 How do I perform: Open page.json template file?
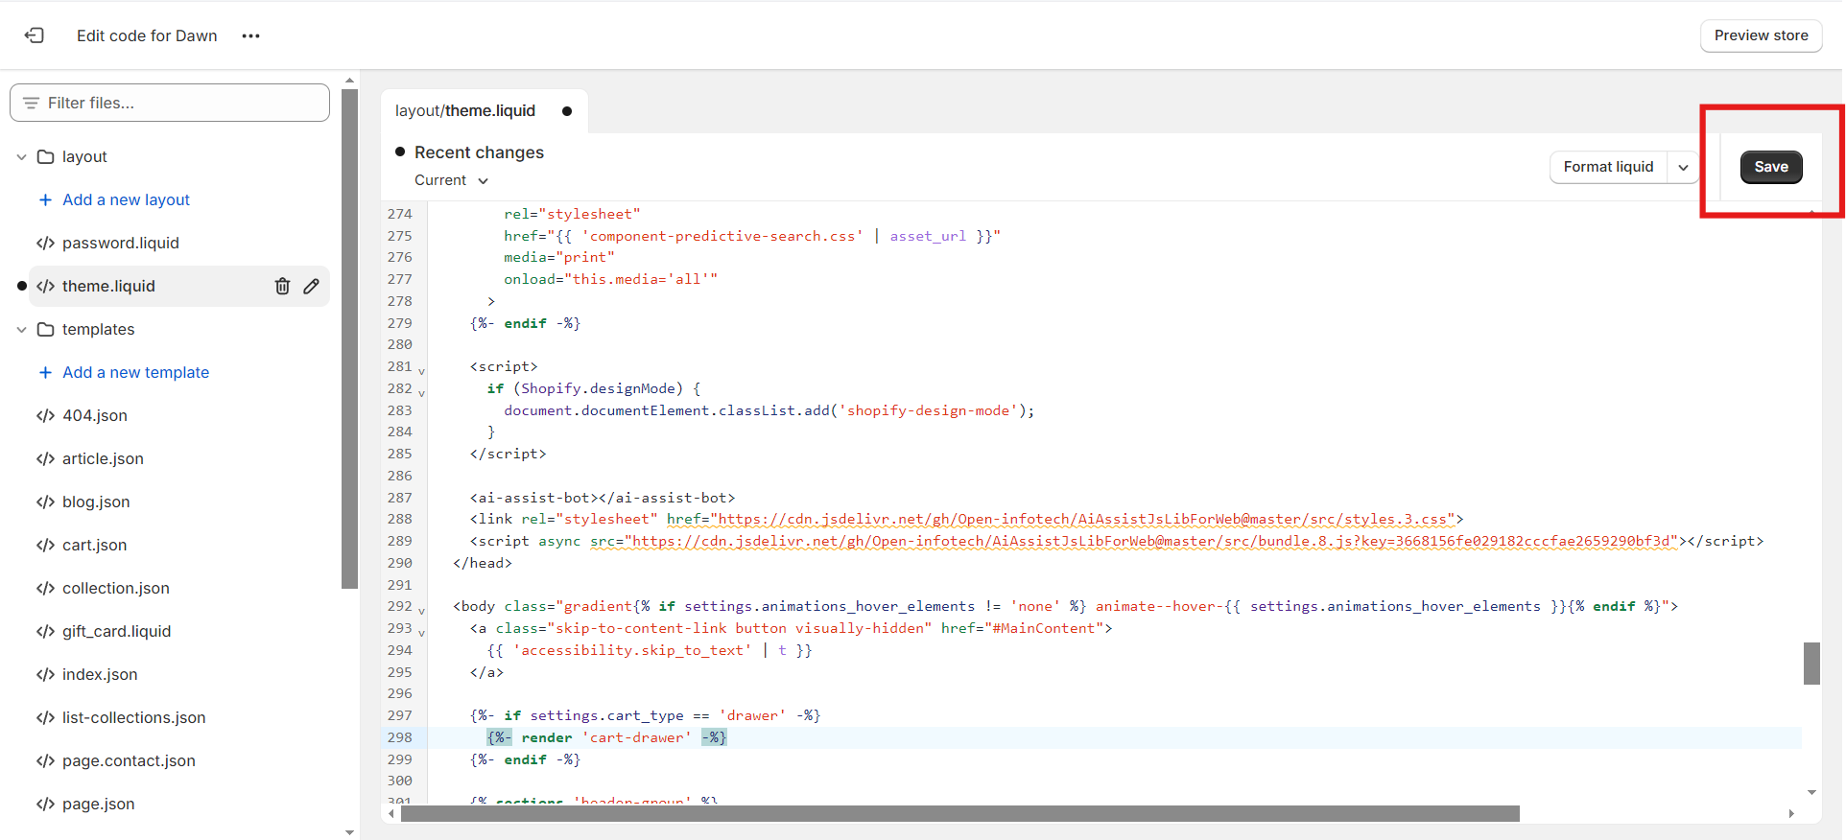(x=98, y=804)
